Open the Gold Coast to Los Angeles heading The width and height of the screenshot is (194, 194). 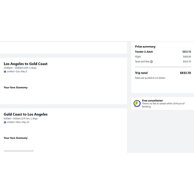click(x=25, y=114)
